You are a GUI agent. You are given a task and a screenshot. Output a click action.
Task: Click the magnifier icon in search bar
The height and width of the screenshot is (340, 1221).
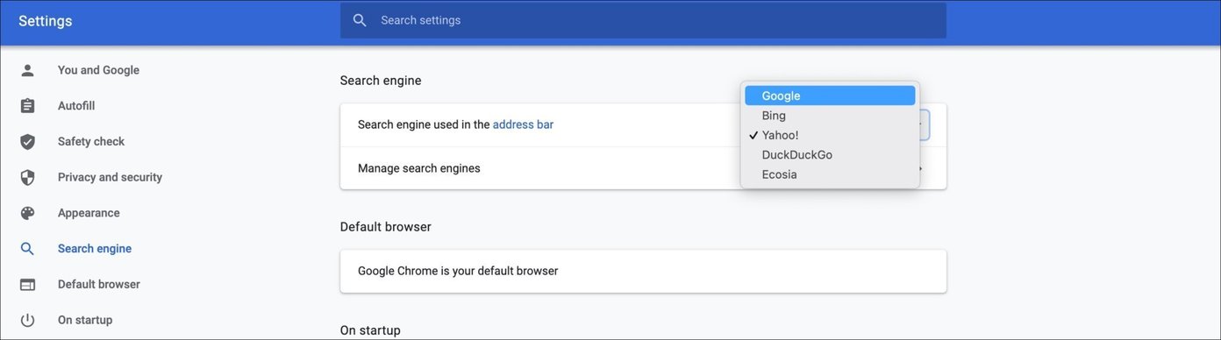tap(360, 20)
